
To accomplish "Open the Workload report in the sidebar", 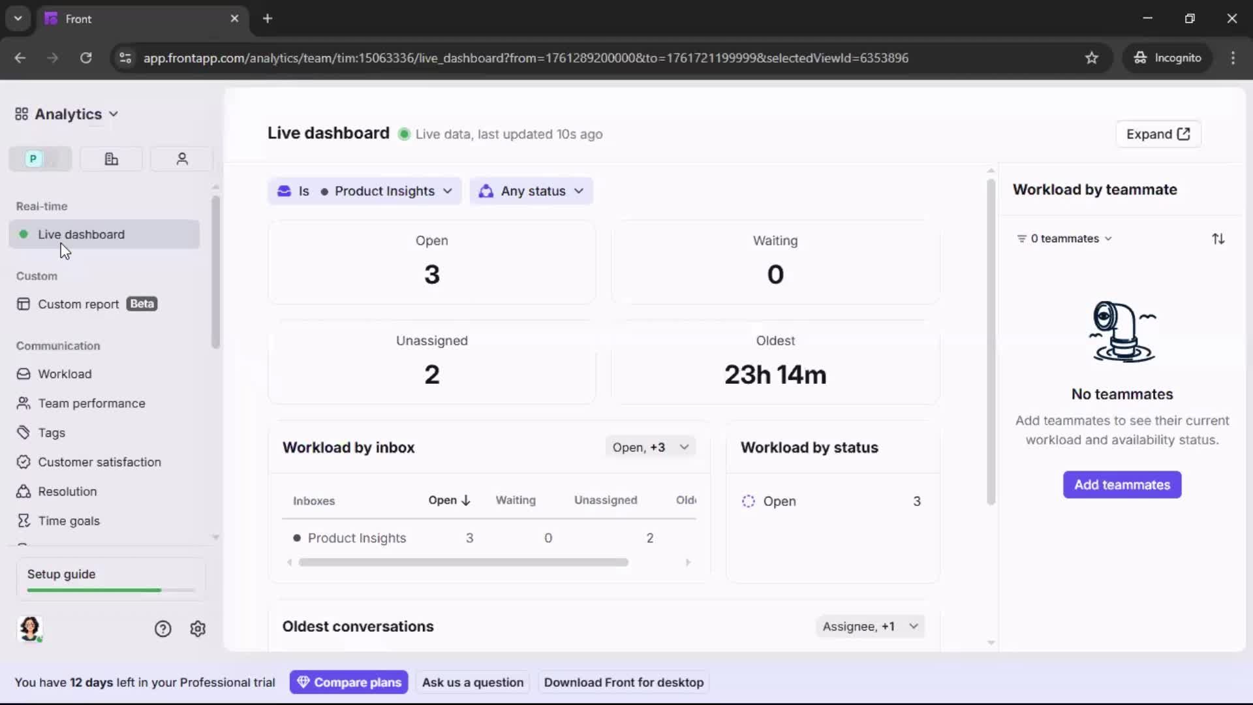I will click(65, 374).
